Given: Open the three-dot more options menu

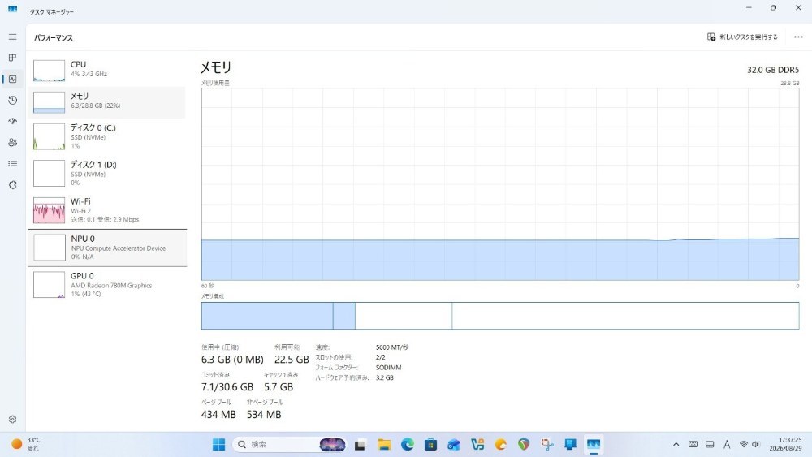Looking at the screenshot, I should point(798,37).
